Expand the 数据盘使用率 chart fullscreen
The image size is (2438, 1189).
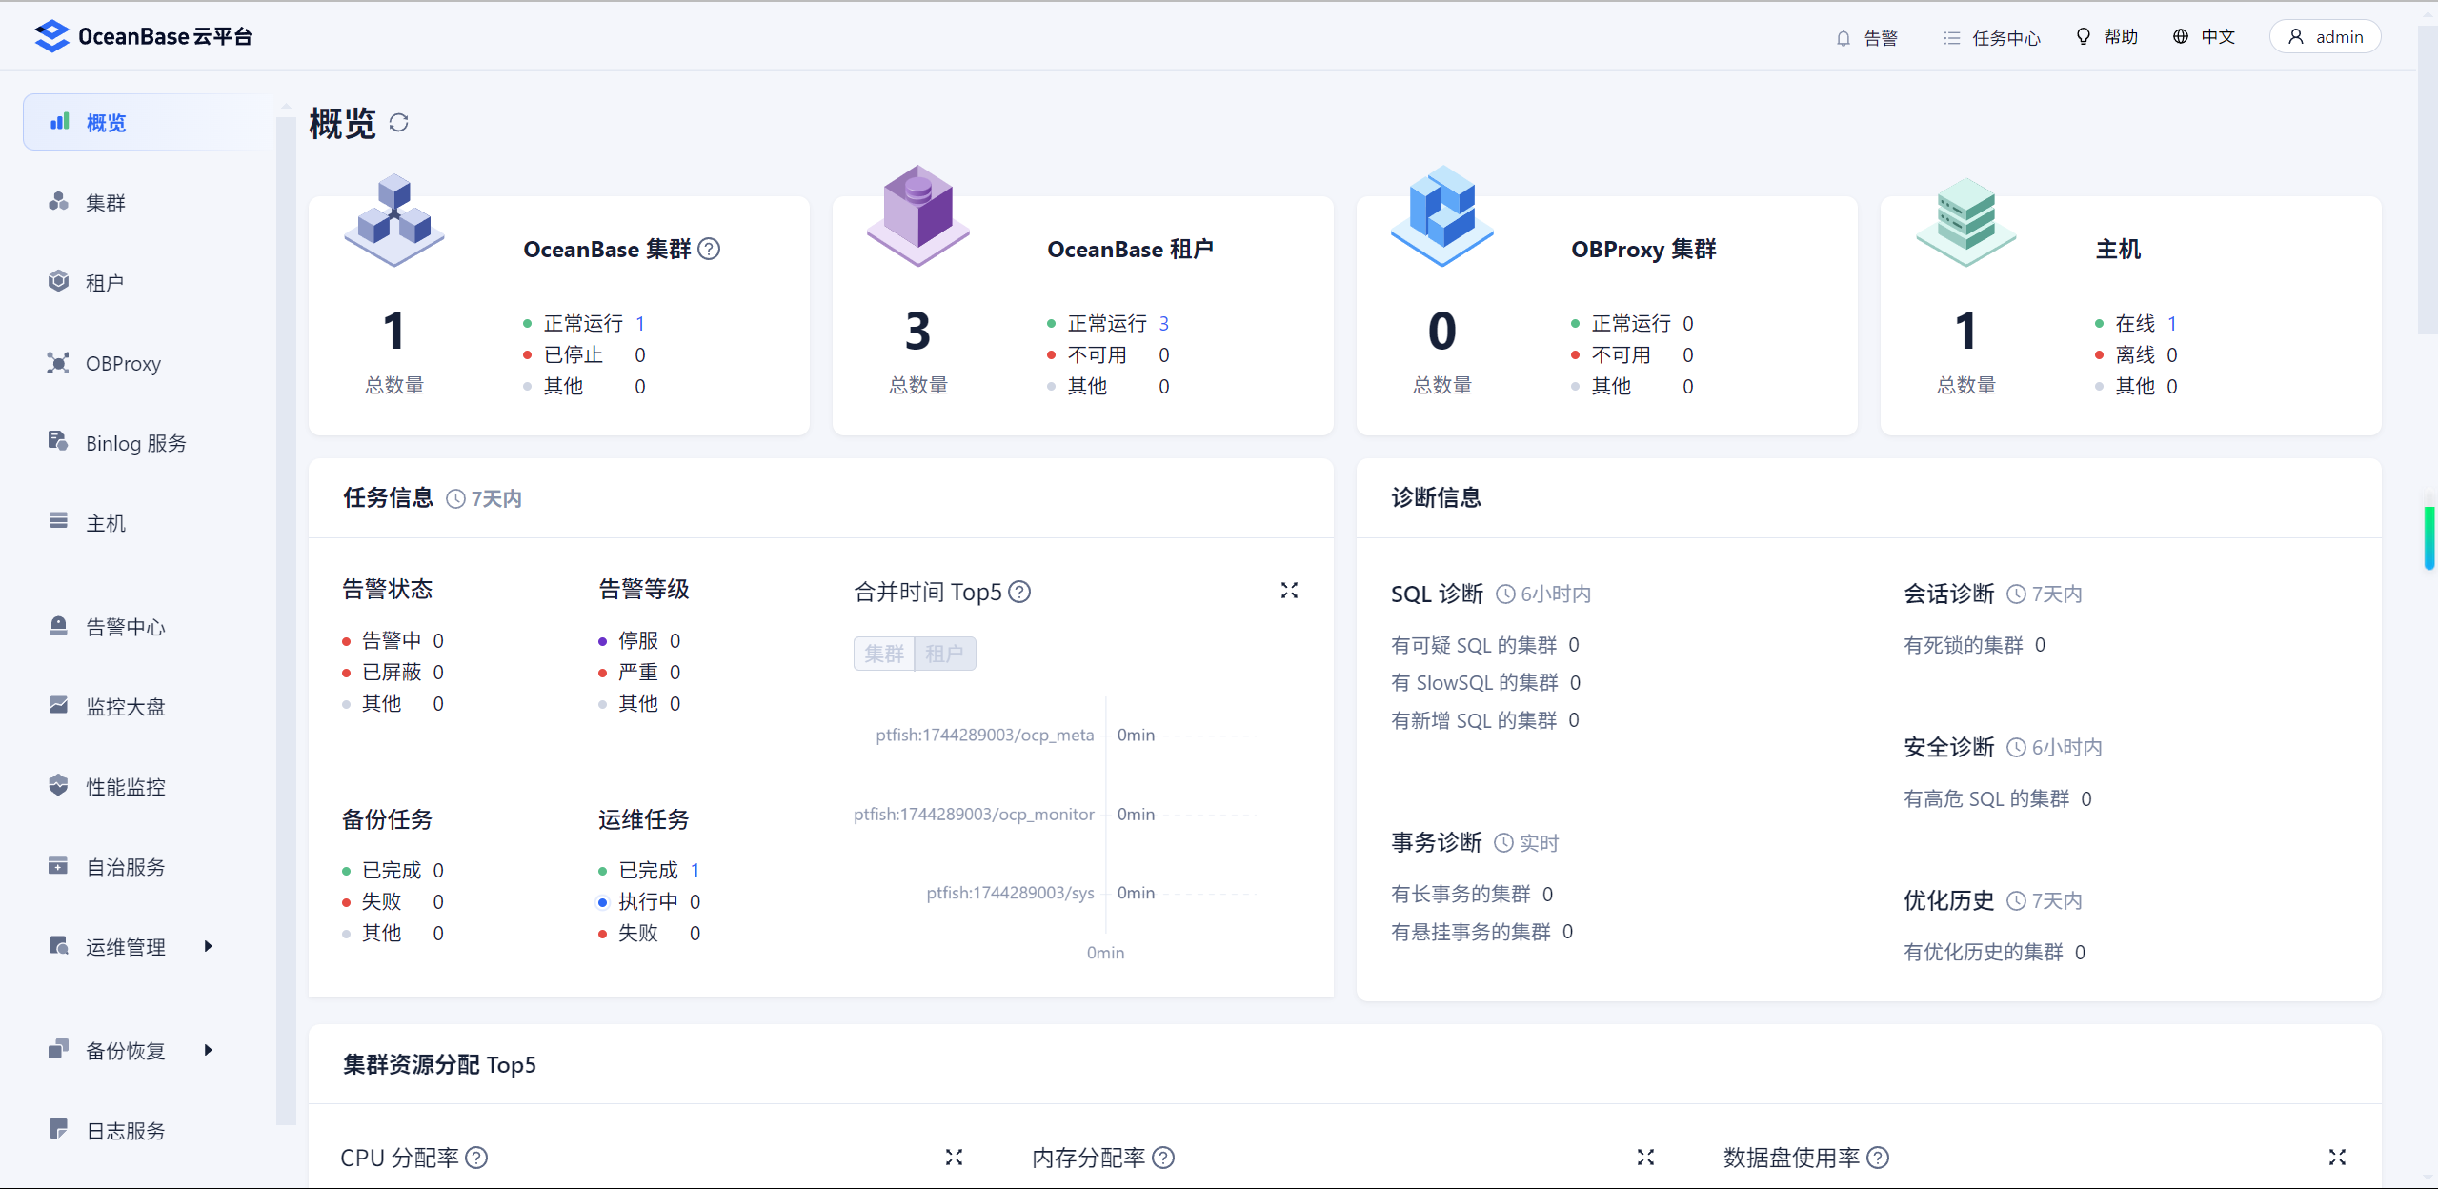2337,1157
